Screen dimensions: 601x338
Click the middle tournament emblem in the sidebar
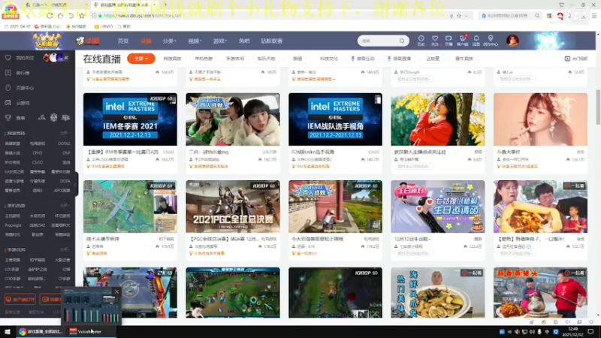point(53,118)
